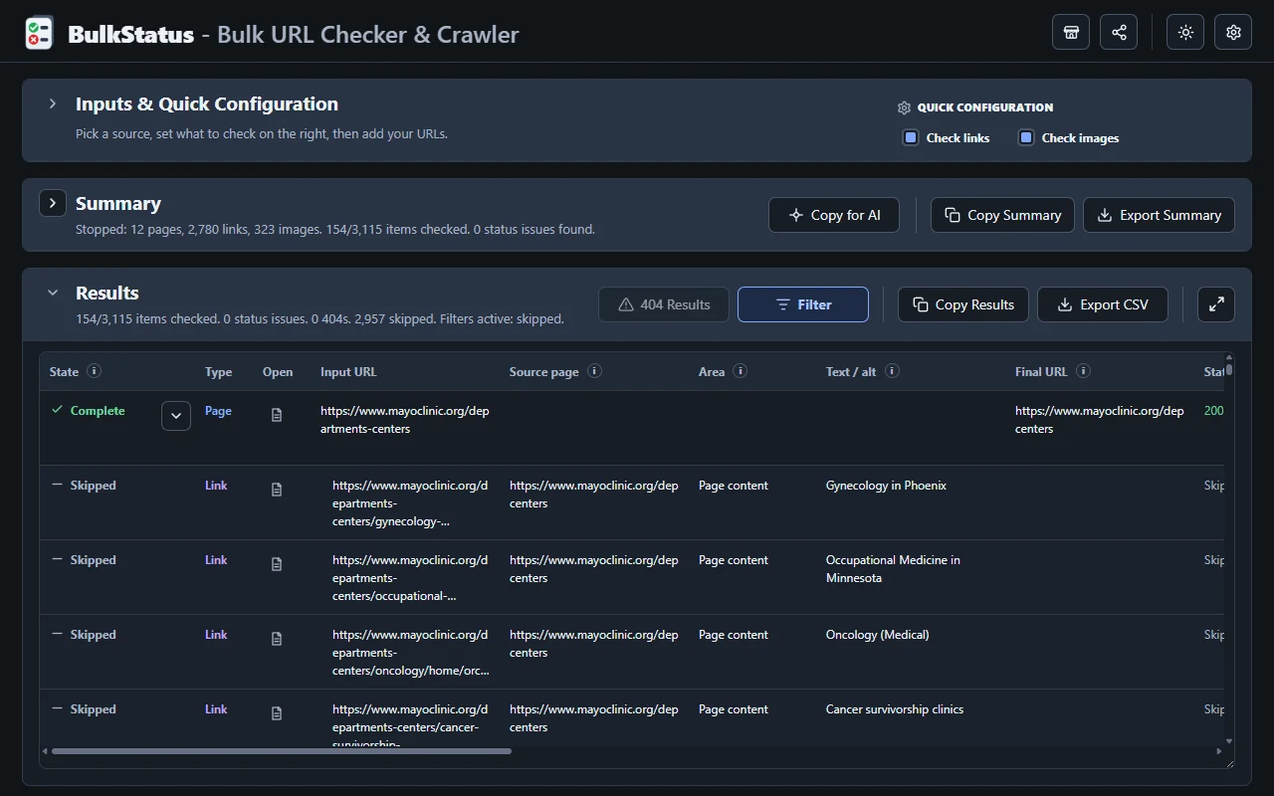Expand the Summary section chevron
This screenshot has width=1274, height=796.
pyautogui.click(x=53, y=202)
